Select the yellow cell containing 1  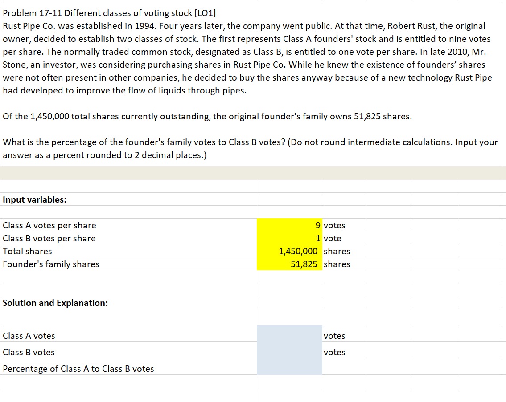(x=289, y=238)
